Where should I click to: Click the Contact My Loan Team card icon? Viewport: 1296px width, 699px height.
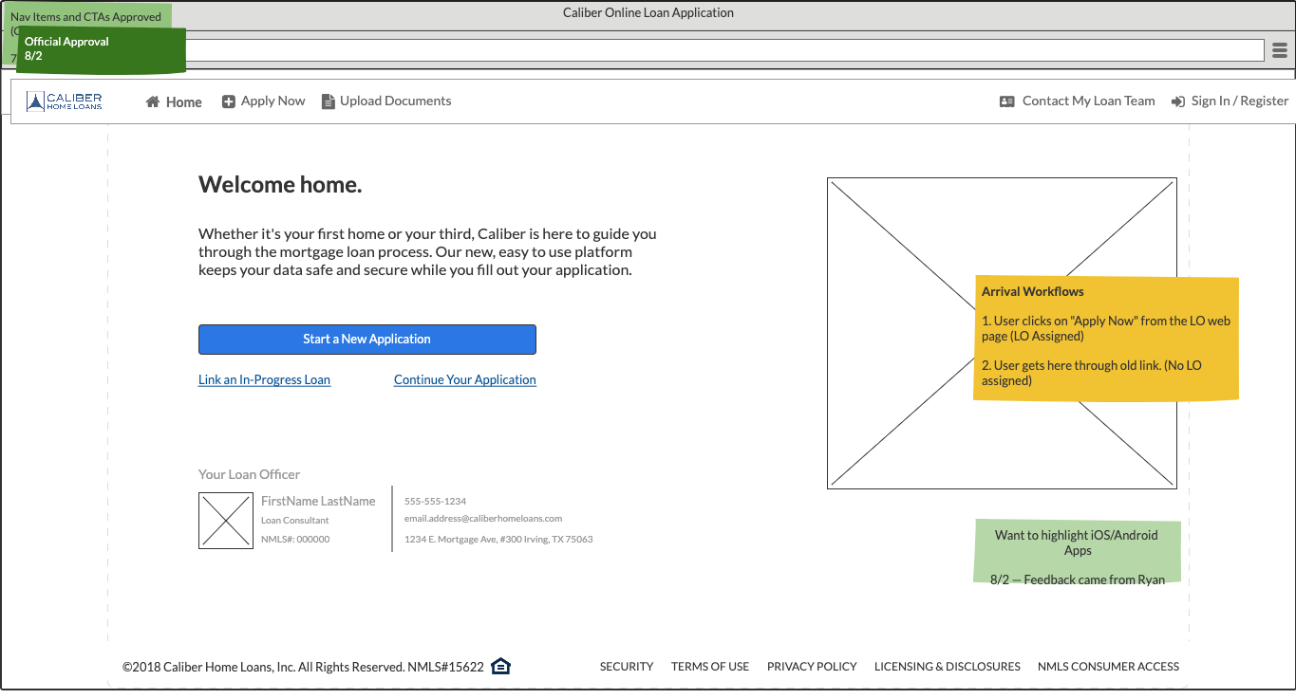[x=1007, y=101]
